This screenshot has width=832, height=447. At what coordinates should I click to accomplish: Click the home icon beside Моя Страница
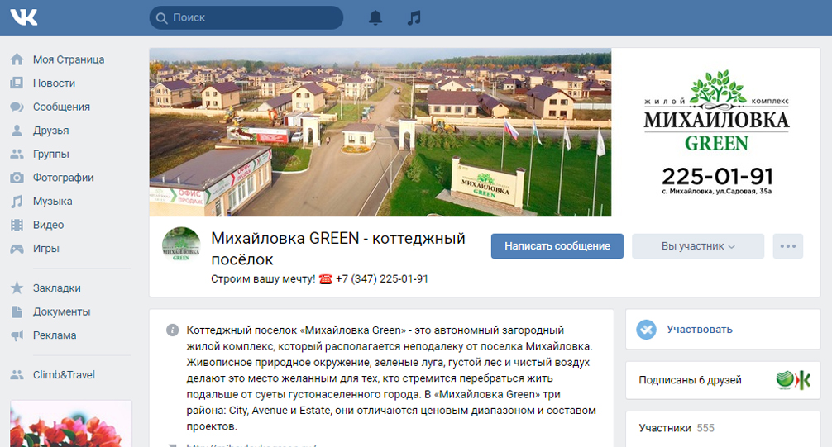coord(17,59)
